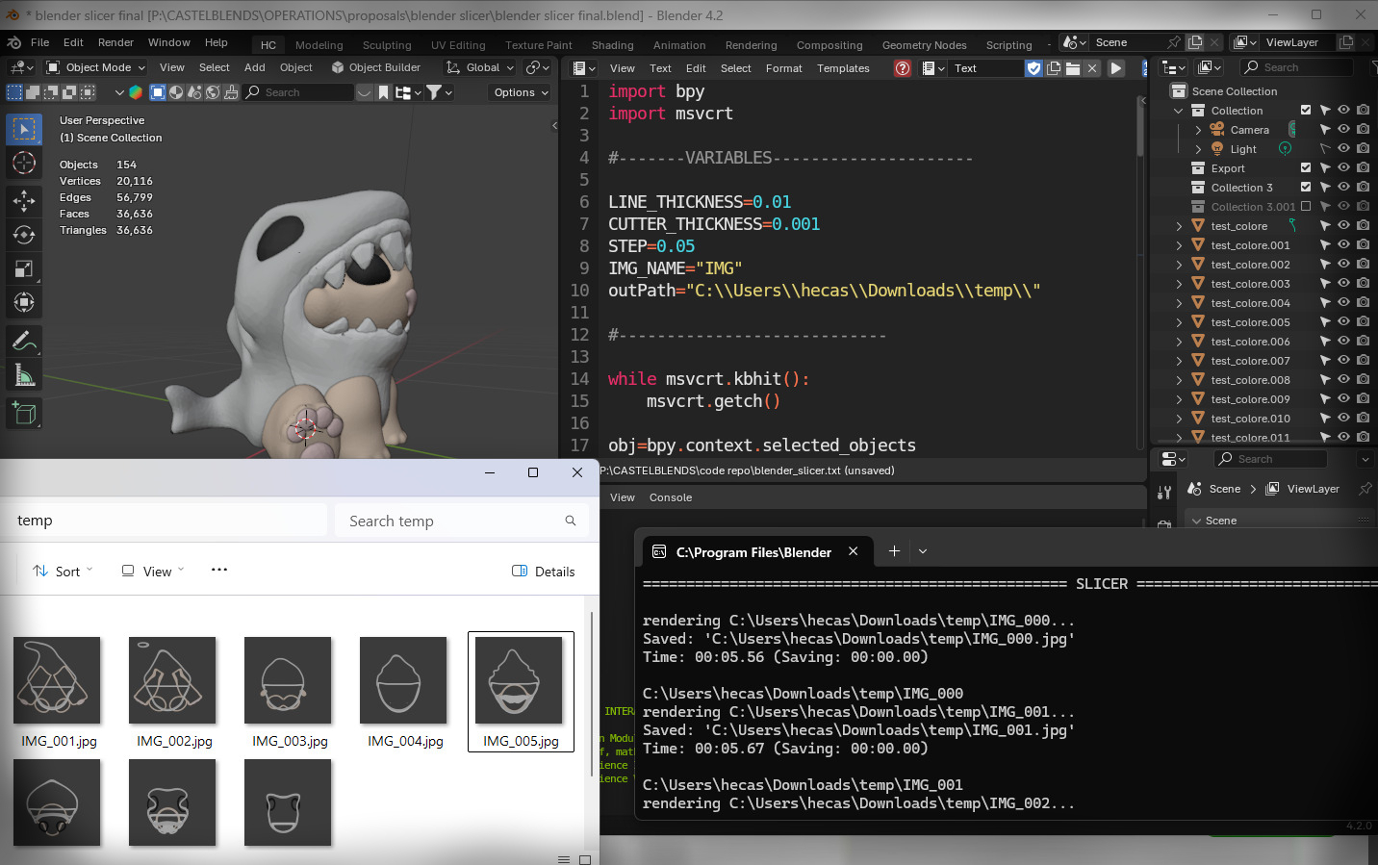
Task: Click the Scale tool icon
Action: click(x=24, y=269)
